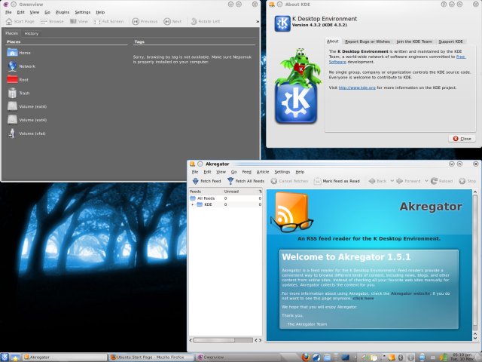Open the Feed menu in Akregator

[x=246, y=172]
